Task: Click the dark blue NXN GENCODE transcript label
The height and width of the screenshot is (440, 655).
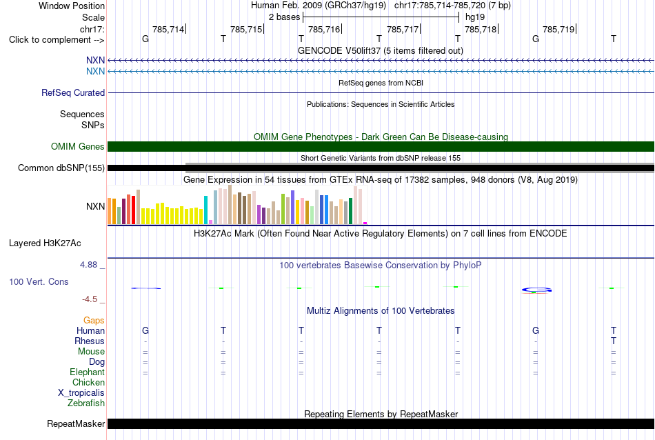Action: pyautogui.click(x=95, y=60)
